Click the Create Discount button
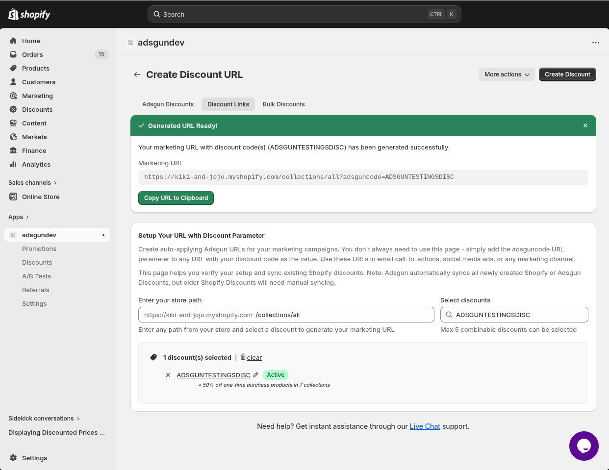The width and height of the screenshot is (609, 470). [567, 74]
